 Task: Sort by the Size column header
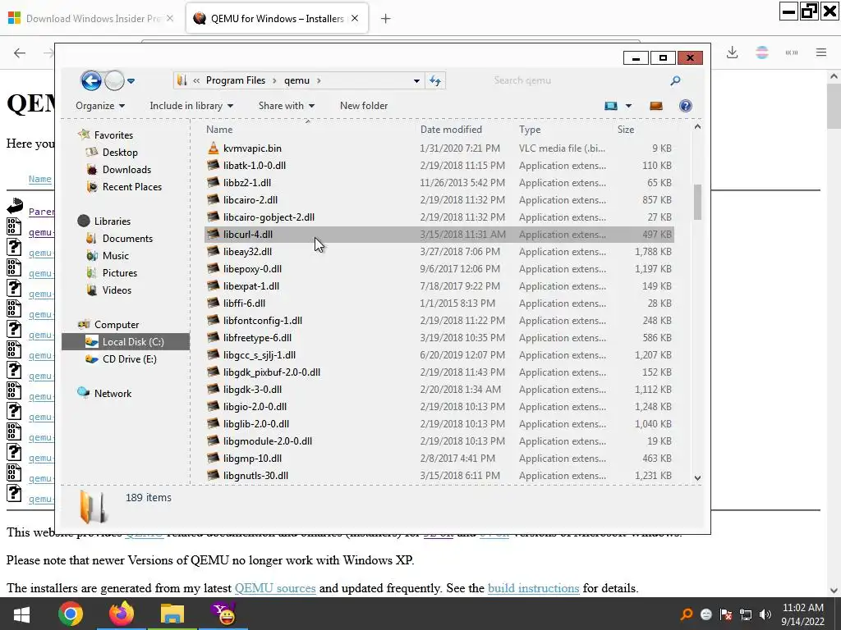pyautogui.click(x=625, y=129)
